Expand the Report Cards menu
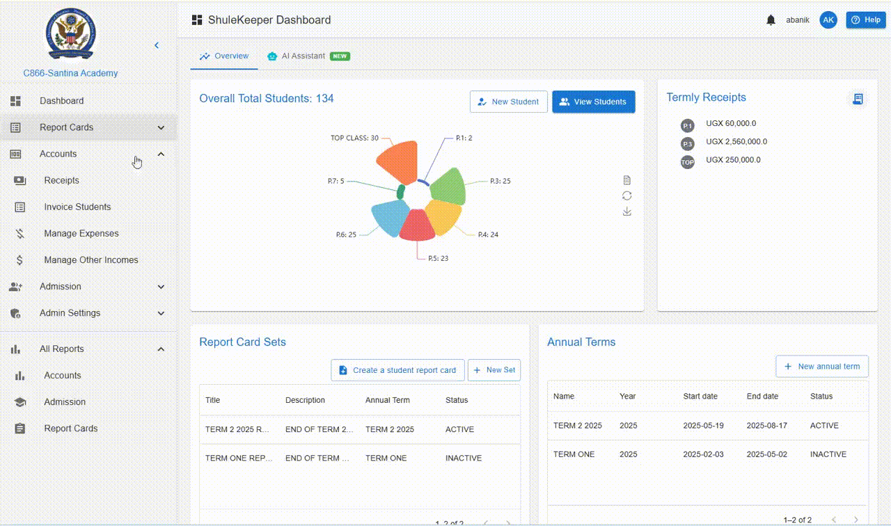Image resolution: width=891 pixels, height=526 pixels. (161, 127)
